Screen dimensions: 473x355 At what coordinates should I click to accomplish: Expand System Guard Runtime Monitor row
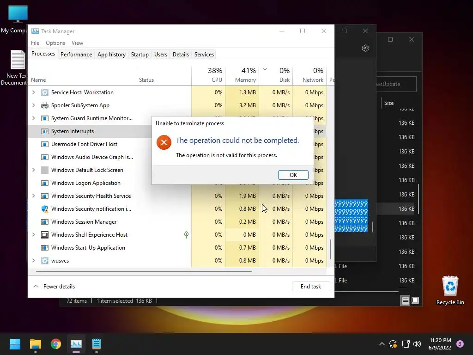pos(33,118)
